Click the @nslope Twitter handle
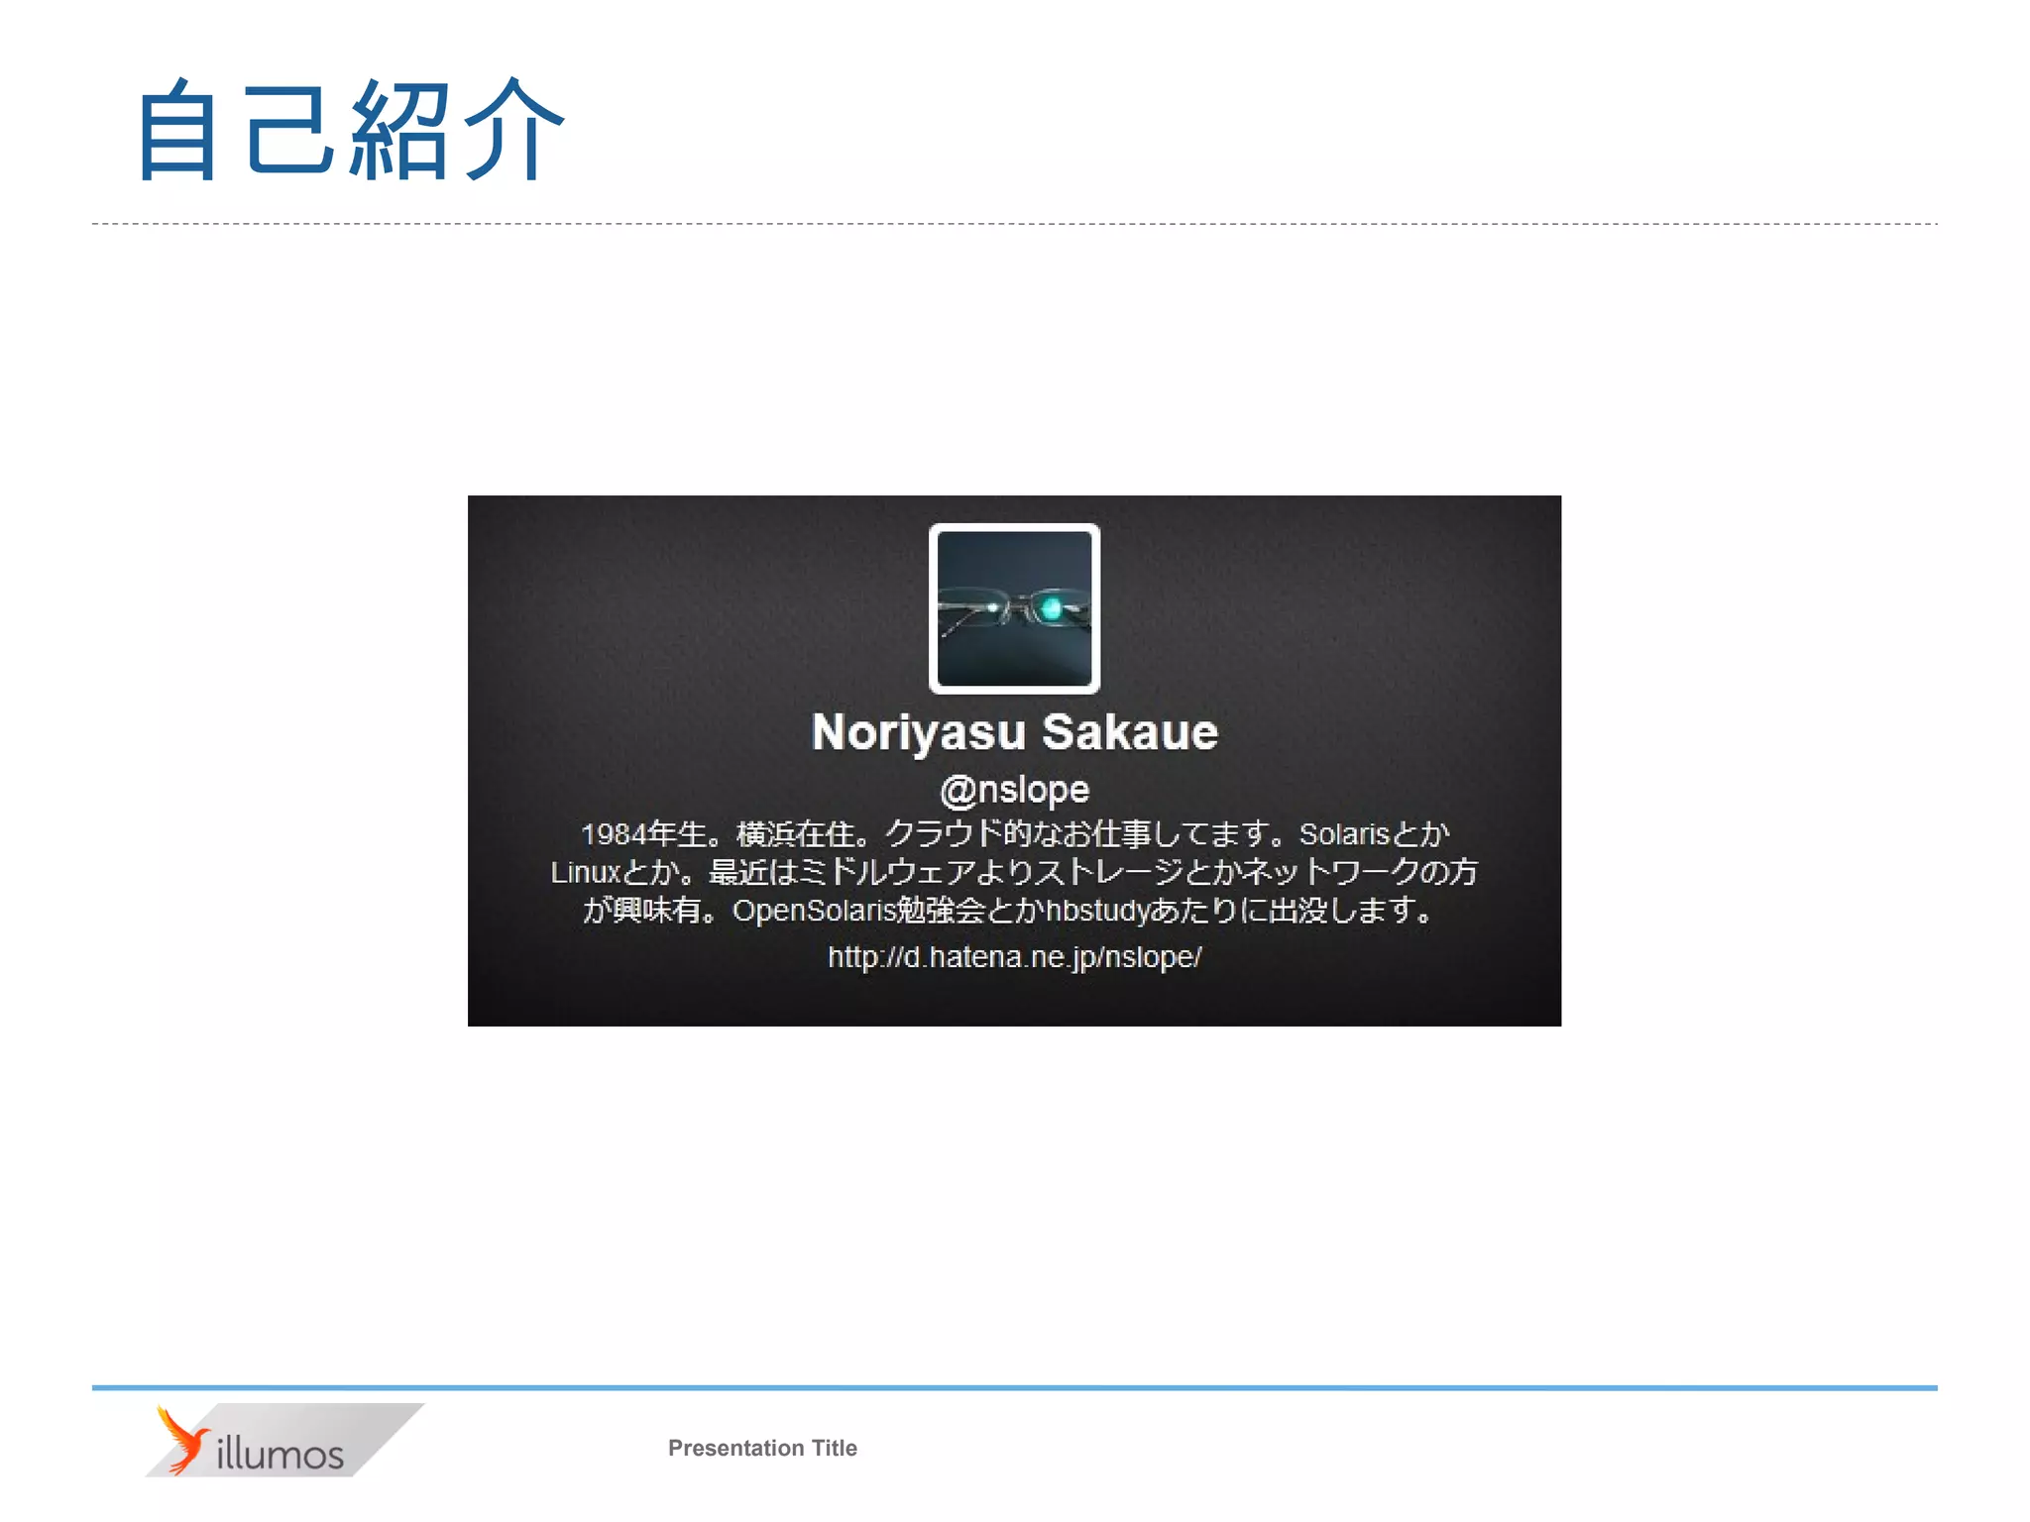 (x=1014, y=790)
